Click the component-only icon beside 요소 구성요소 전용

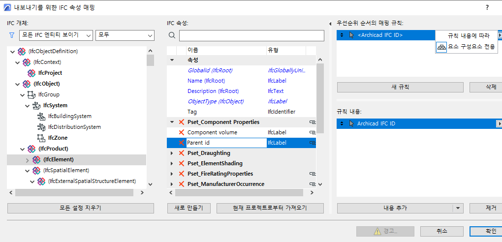(x=441, y=47)
